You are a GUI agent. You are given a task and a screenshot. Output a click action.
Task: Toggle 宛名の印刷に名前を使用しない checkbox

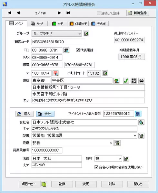(96, 167)
